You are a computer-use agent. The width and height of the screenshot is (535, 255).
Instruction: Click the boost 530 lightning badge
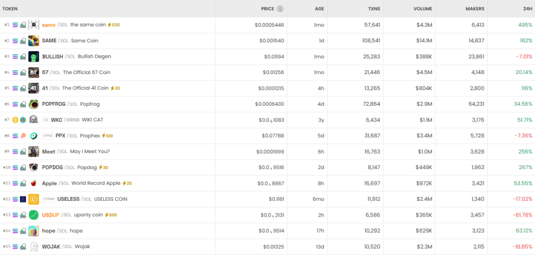click(x=114, y=25)
